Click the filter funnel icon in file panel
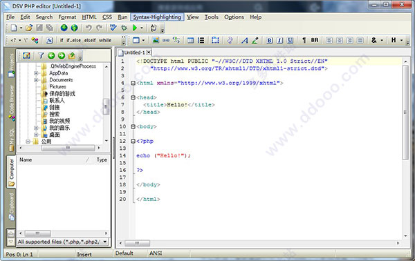Viewport: 415px width, 261px height. [x=41, y=55]
